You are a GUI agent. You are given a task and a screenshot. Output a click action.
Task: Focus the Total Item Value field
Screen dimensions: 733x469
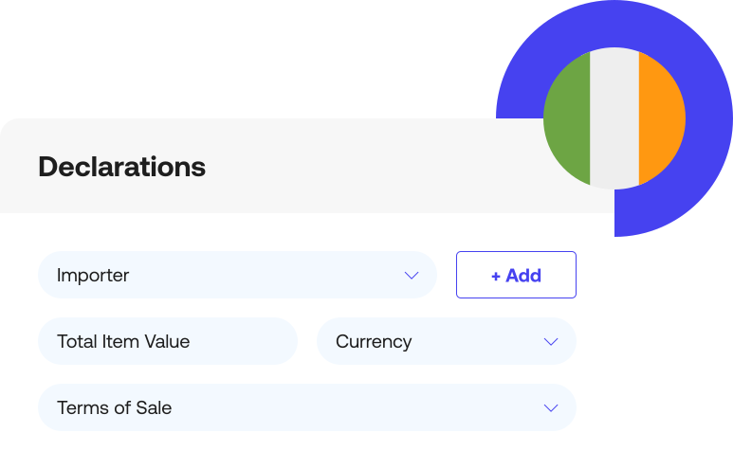click(x=167, y=342)
